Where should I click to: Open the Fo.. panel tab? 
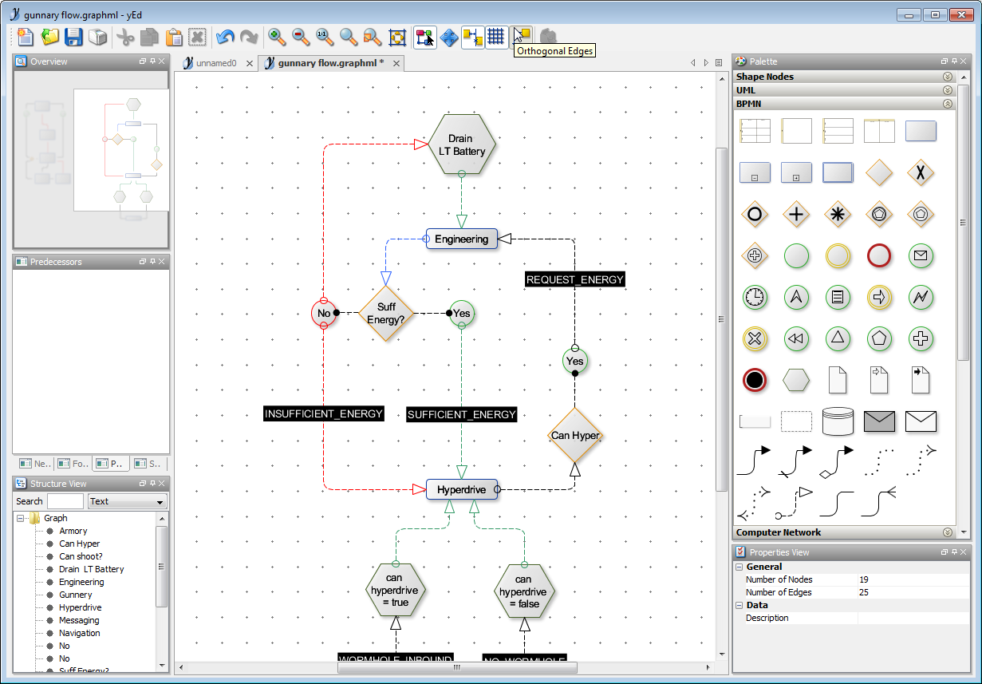73,463
